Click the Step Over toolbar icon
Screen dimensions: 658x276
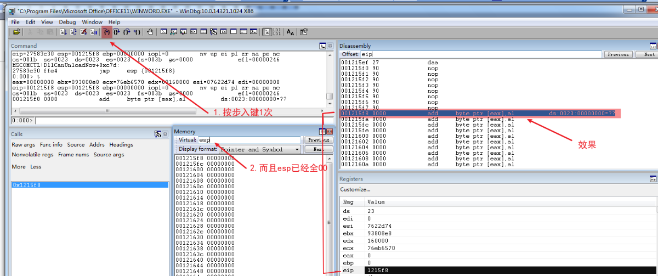[x=116, y=32]
